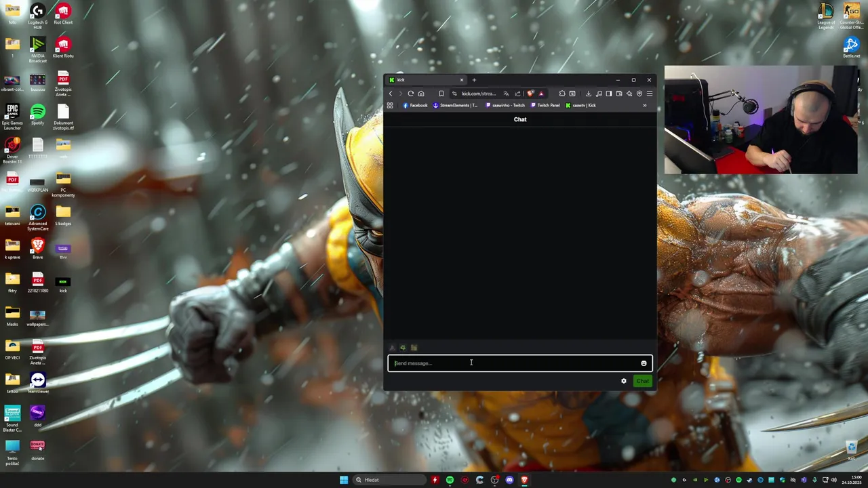
Task: Open the saawinho - Twitch bookmark
Action: click(505, 106)
